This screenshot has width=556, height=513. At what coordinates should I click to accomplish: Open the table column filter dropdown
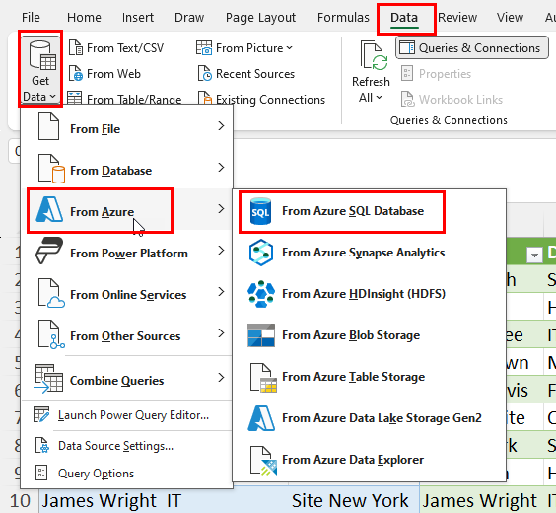(534, 255)
